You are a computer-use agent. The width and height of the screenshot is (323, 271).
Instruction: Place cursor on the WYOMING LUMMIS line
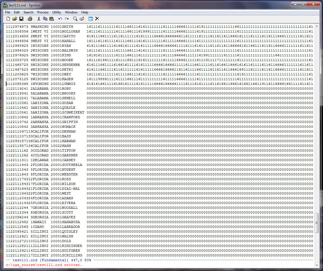pyautogui.click(x=42, y=84)
